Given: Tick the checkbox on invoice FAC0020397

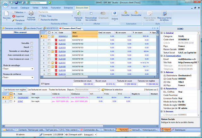Looking at the screenshot, I should 11,98.
